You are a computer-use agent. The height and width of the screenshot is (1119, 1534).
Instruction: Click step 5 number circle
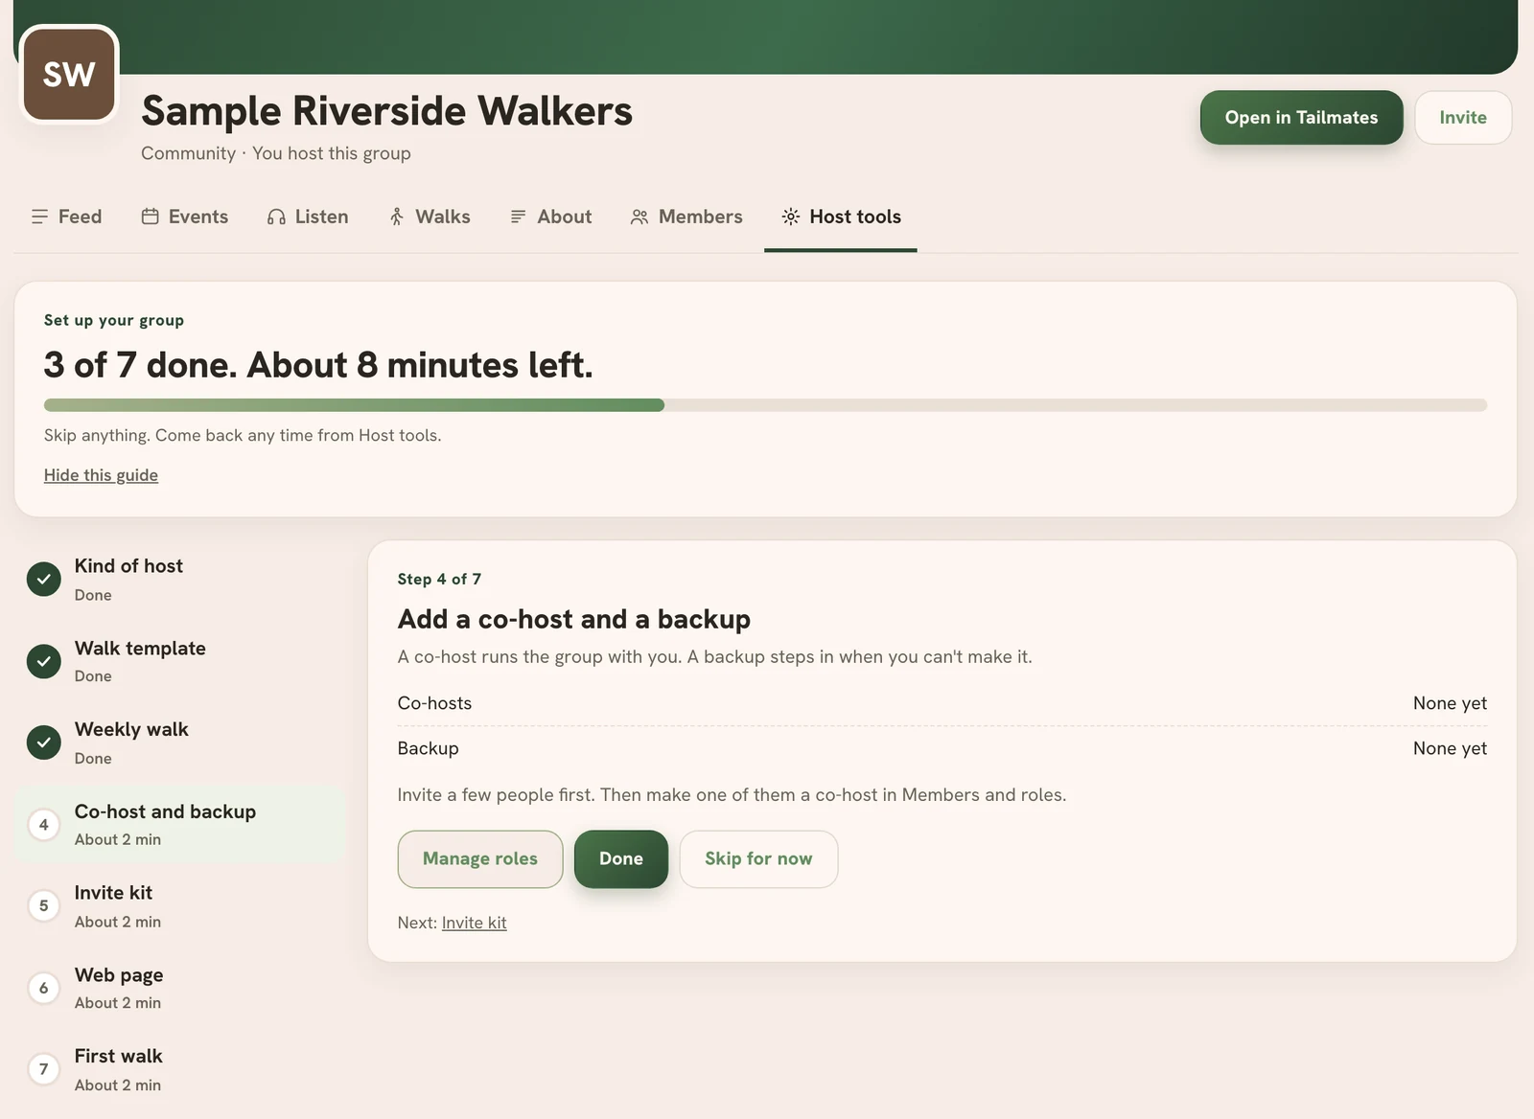[43, 905]
